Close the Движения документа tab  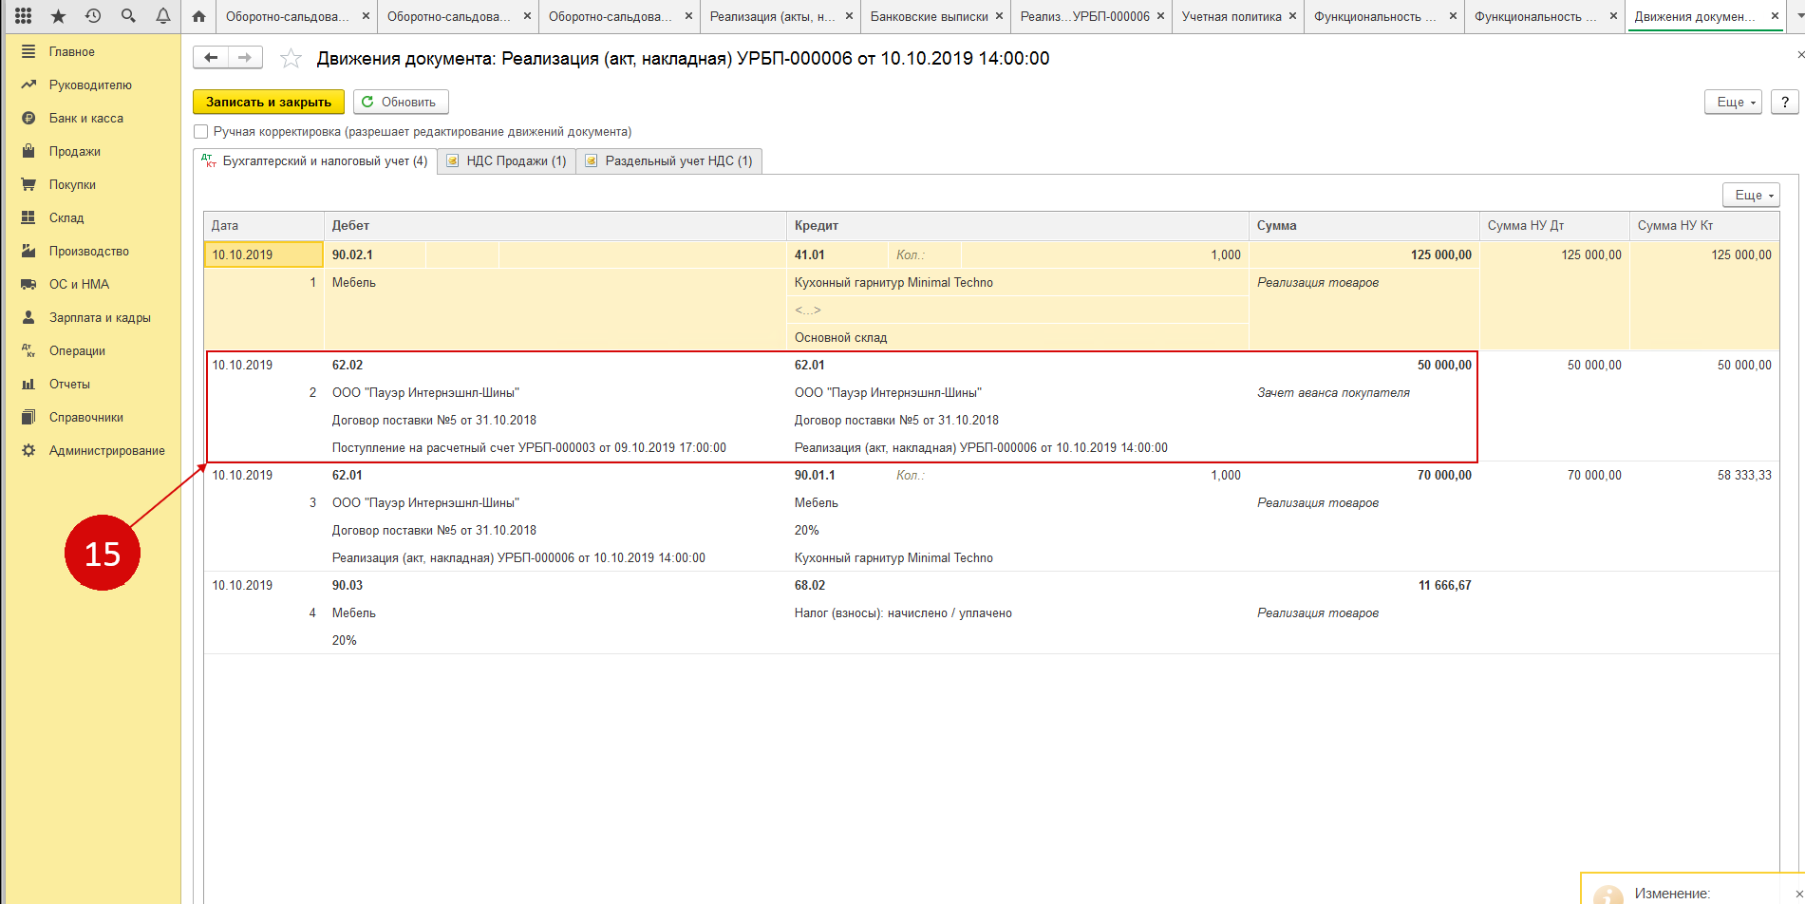coord(1776,16)
